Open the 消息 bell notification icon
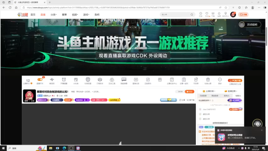The image size is (268, 151). click(x=219, y=13)
